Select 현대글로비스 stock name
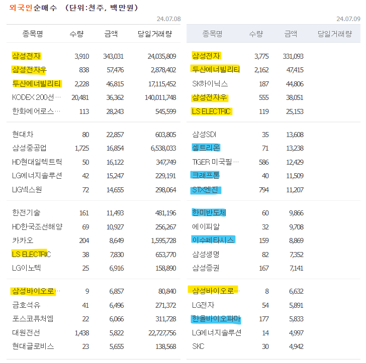 (33, 346)
